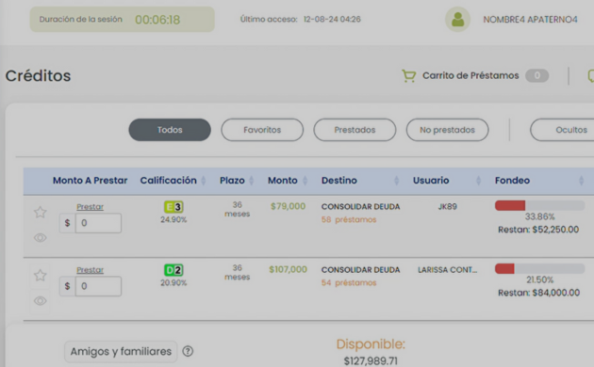Click the Créditos page heading

[38, 76]
